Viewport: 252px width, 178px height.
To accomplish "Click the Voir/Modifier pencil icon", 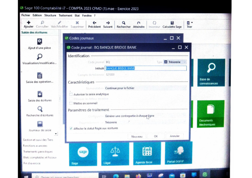I will [x=59, y=23].
